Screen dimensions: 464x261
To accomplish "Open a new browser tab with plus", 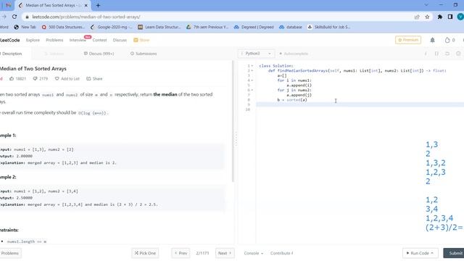I will [x=99, y=5].
